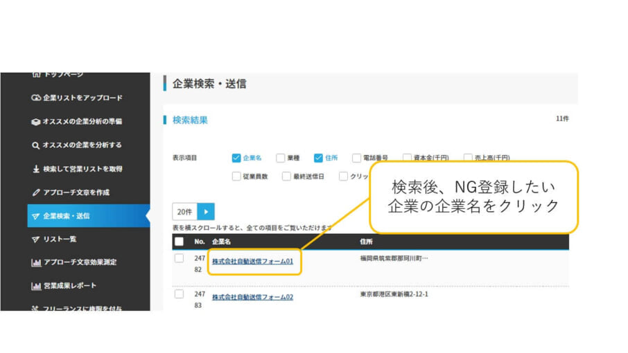The height and width of the screenshot is (353, 628).
Task: Click the blue arrow button next to 20件
Action: point(206,212)
